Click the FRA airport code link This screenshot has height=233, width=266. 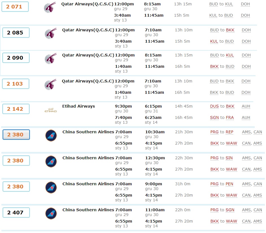click(x=230, y=117)
